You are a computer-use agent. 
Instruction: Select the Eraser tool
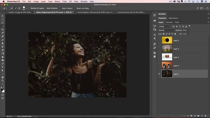click(x=3, y=50)
